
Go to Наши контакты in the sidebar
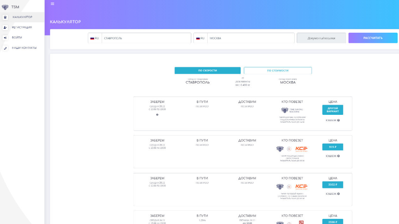pos(24,48)
